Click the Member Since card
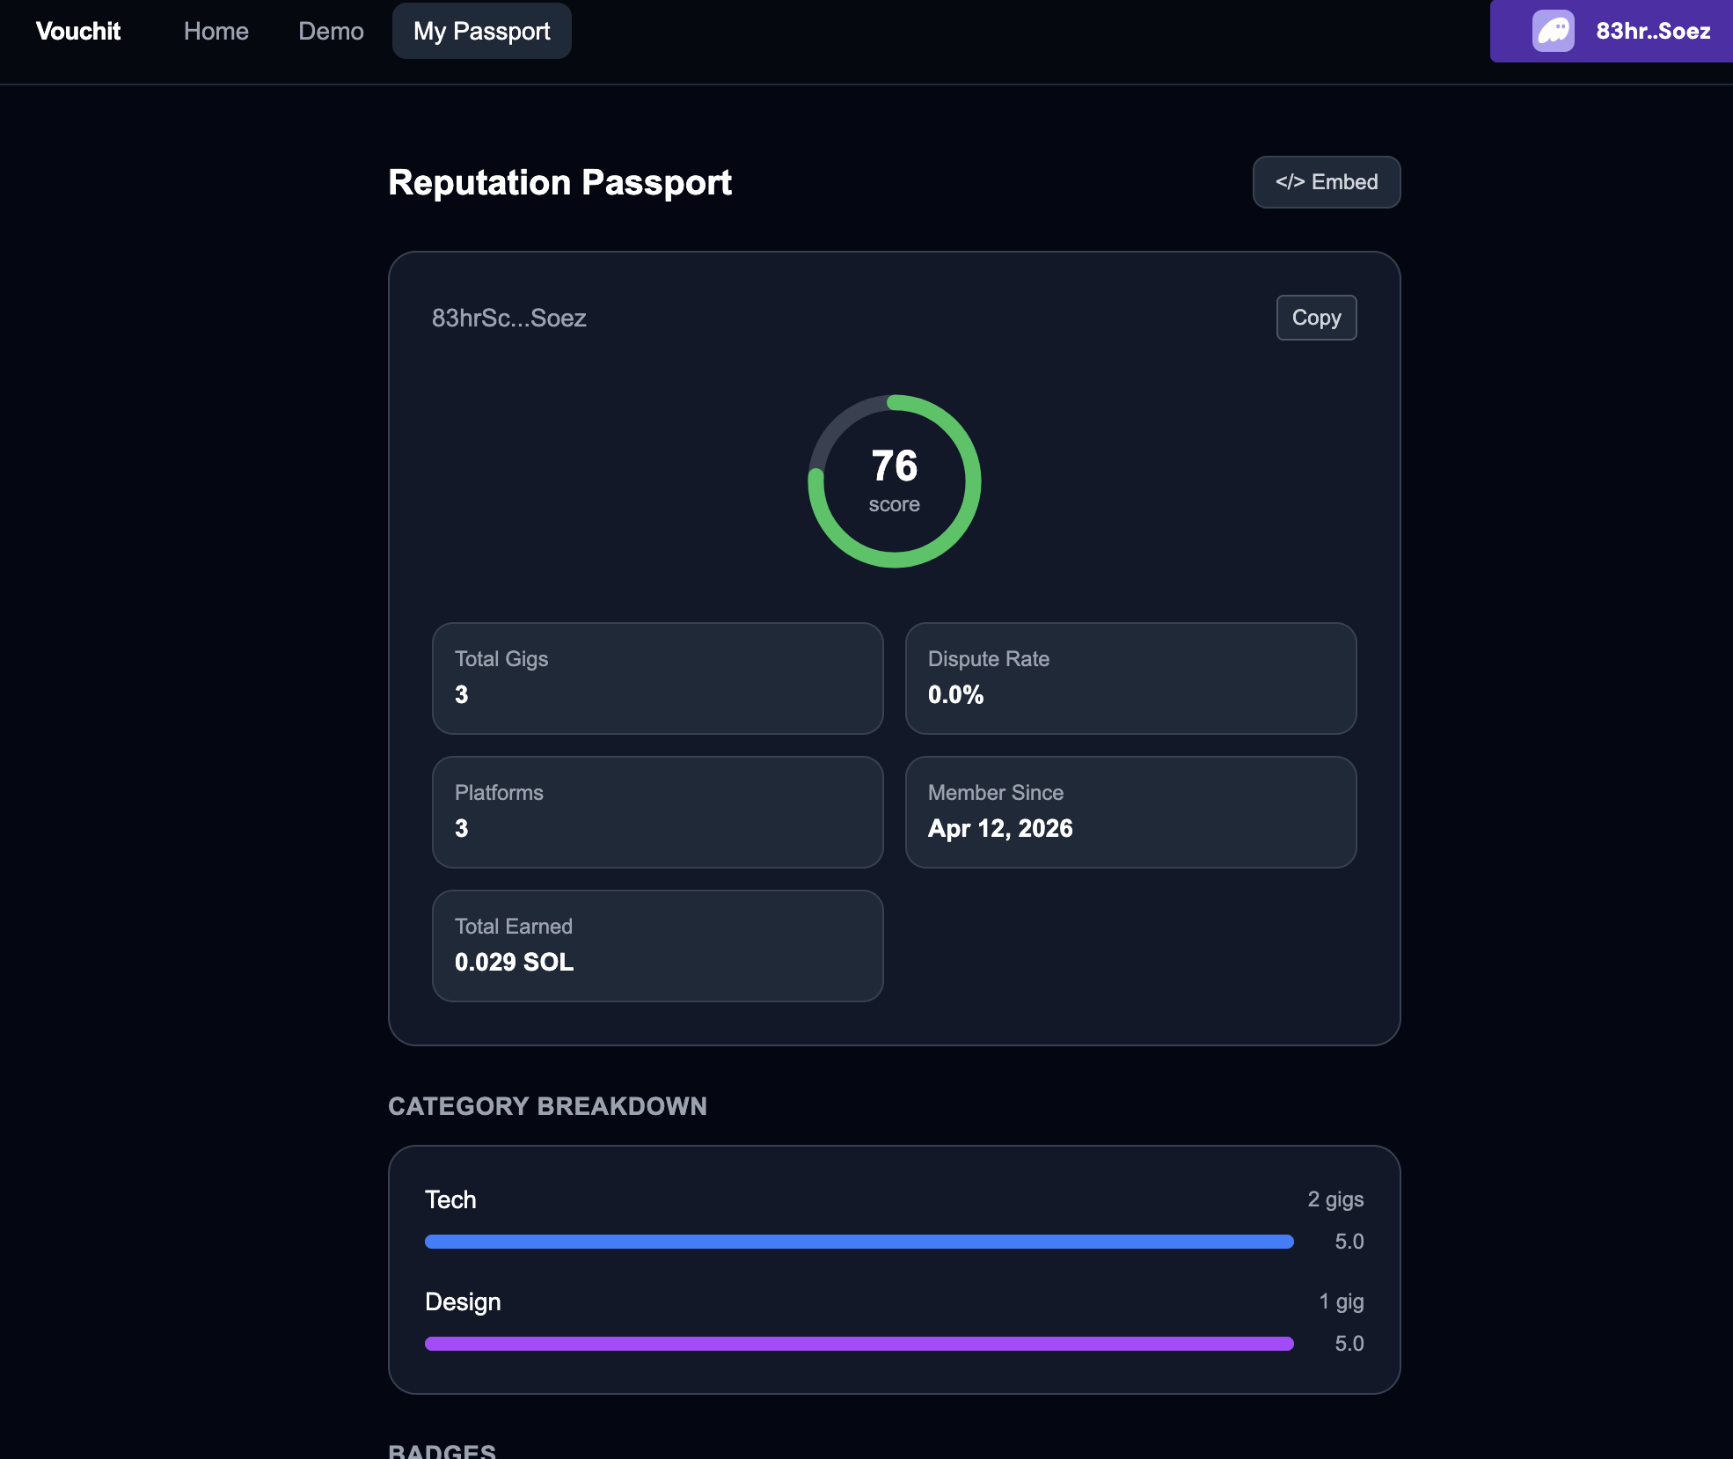Viewport: 1733px width, 1459px height. 1130,812
